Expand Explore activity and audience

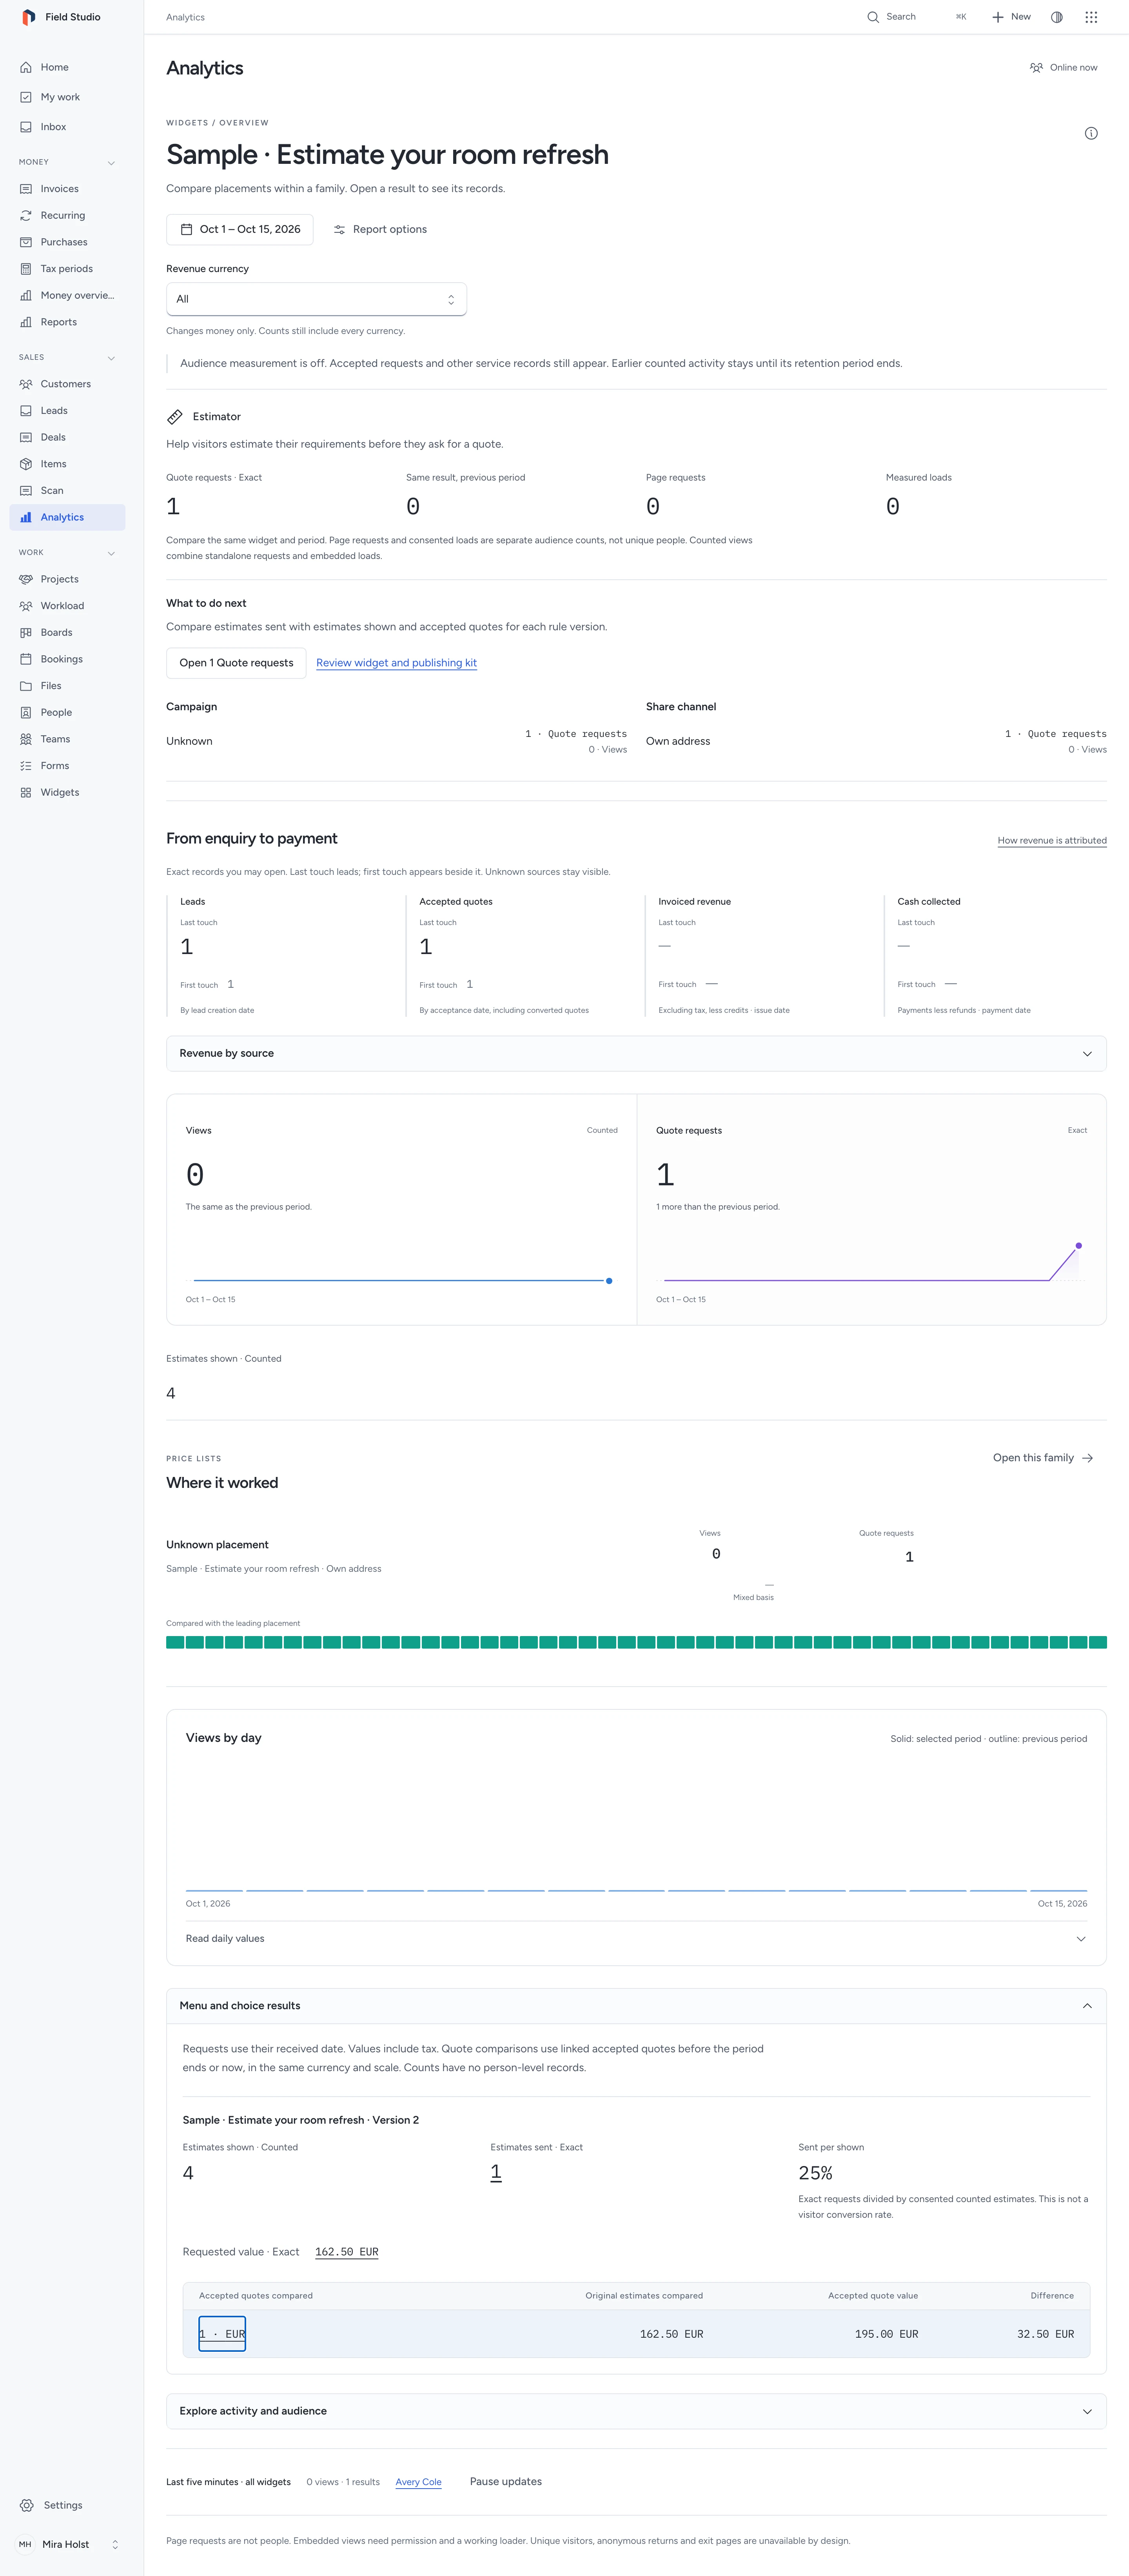(x=636, y=2411)
